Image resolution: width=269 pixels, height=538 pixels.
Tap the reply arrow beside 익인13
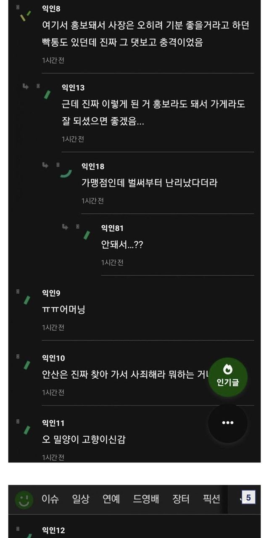click(x=26, y=86)
